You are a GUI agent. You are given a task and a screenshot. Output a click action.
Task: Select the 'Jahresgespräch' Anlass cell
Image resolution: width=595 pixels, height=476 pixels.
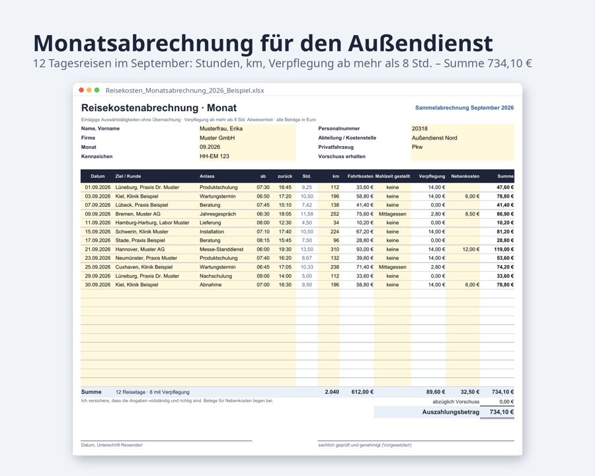tap(218, 214)
